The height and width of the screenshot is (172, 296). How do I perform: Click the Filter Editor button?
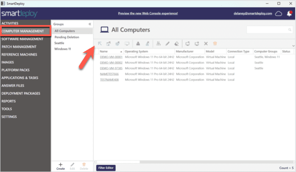(x=106, y=168)
